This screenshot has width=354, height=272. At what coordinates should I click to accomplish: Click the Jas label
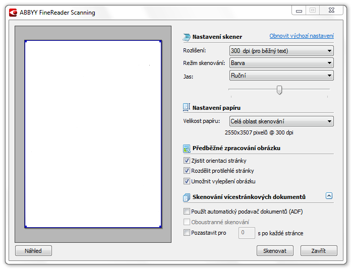pos(188,77)
